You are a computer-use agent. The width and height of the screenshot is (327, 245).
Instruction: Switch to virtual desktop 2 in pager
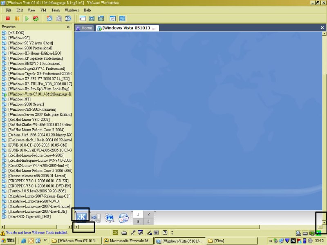[148, 214]
